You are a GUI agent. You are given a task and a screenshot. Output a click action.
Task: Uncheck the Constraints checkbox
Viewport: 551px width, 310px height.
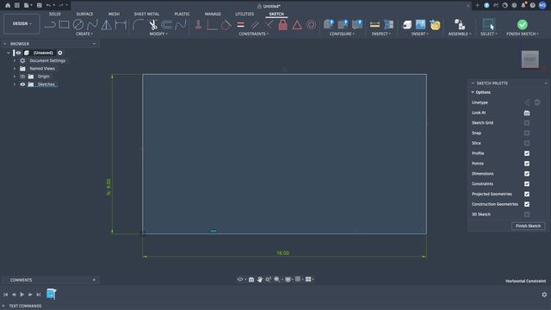[x=527, y=184]
